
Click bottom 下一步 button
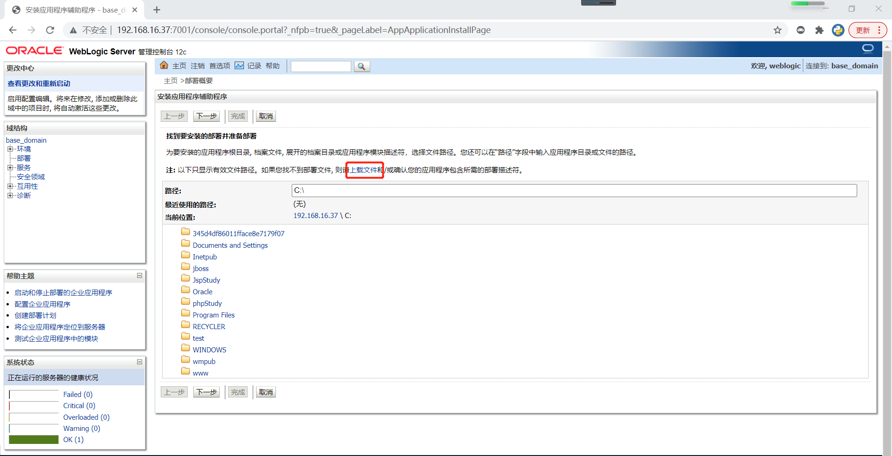pyautogui.click(x=207, y=392)
